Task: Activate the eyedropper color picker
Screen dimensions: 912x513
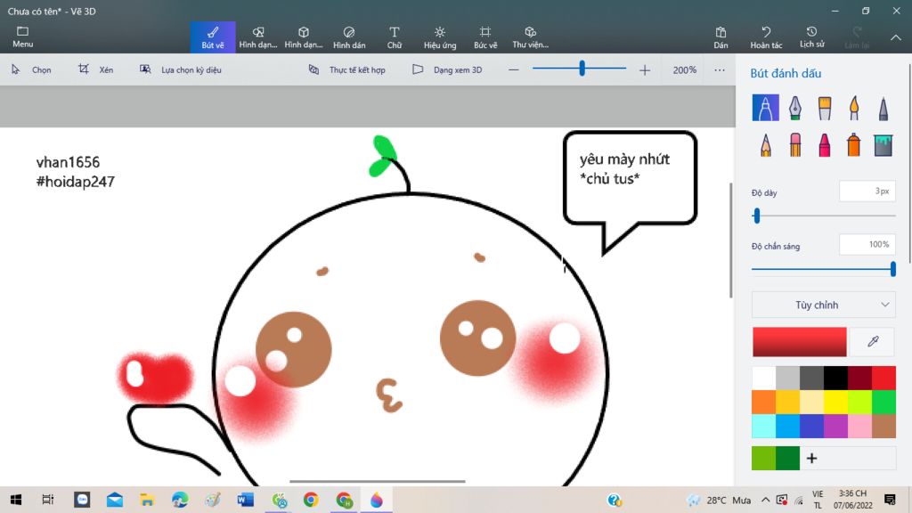Action: pyautogui.click(x=873, y=341)
